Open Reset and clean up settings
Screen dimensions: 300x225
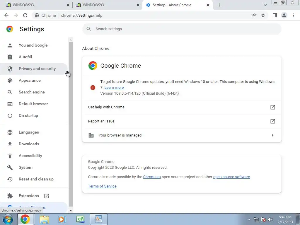36,179
